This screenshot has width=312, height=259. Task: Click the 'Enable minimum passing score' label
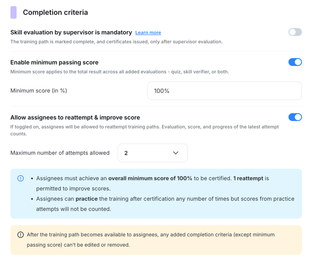click(54, 62)
